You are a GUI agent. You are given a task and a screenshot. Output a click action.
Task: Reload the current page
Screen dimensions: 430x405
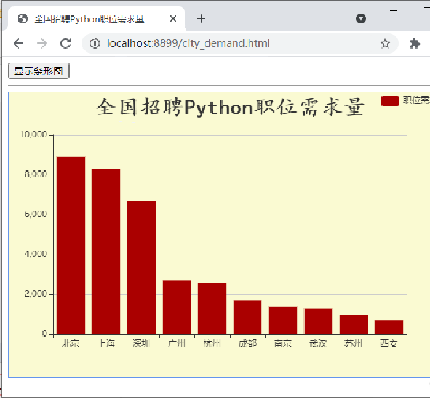tap(66, 43)
